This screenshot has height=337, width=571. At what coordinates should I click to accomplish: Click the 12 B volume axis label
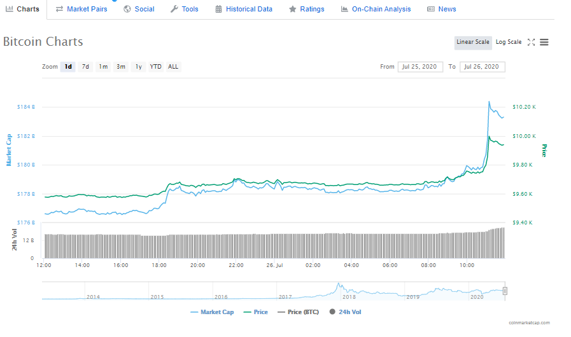click(x=28, y=240)
